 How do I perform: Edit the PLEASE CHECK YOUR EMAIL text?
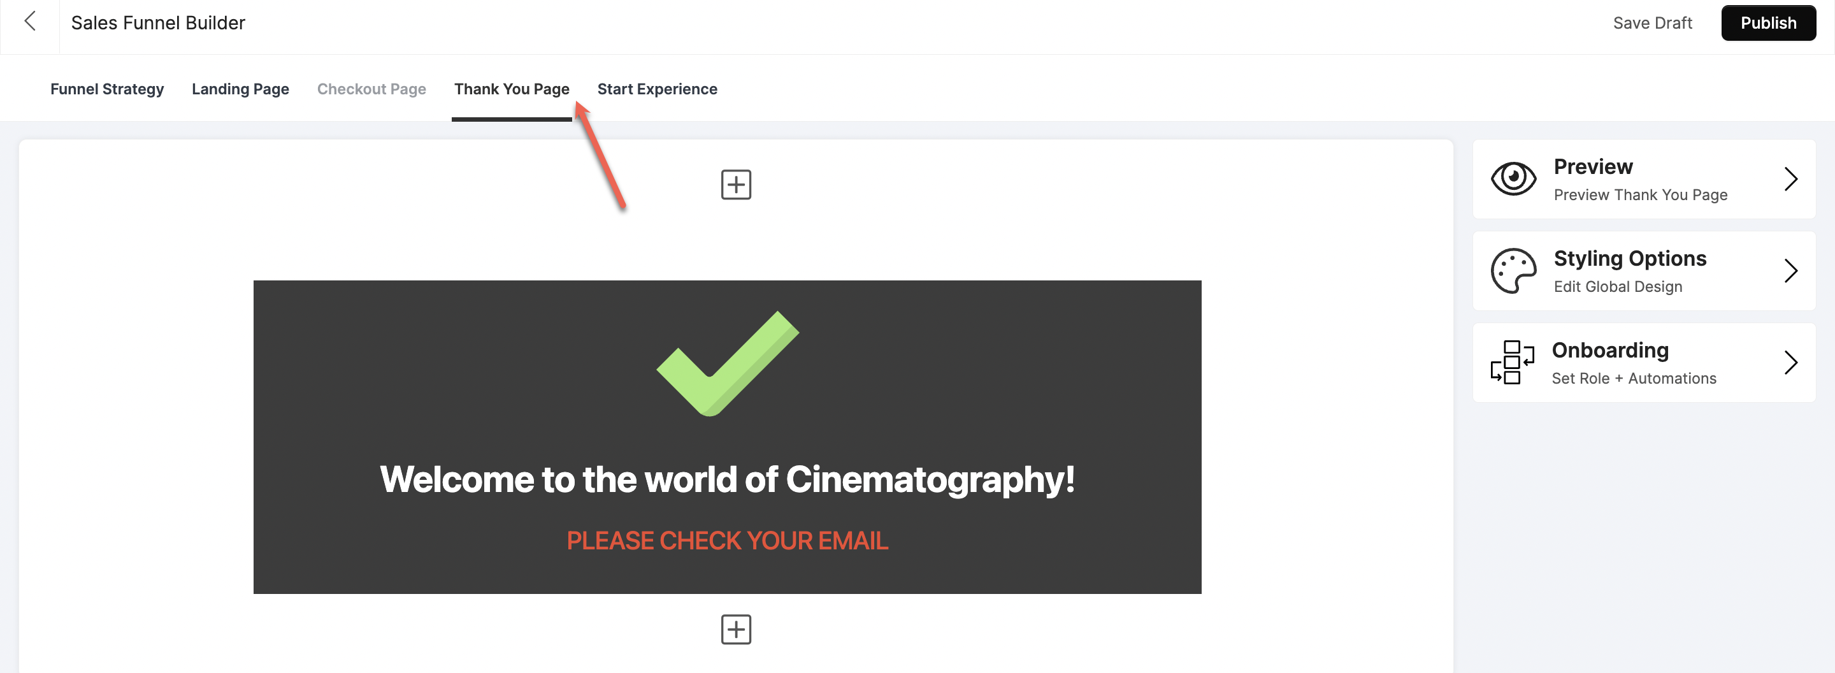(x=727, y=540)
